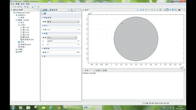Open the Camtasia Studio taskbar button

[x=73, y=108]
